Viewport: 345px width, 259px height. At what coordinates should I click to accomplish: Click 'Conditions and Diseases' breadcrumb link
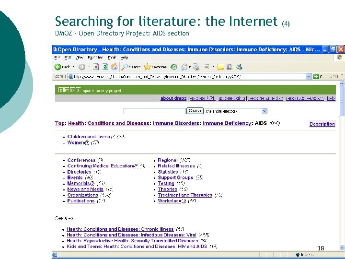click(118, 123)
